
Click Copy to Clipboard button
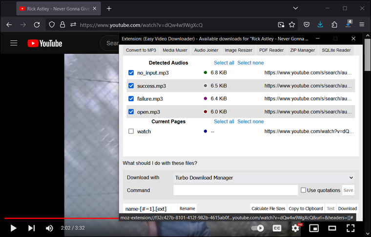306,209
